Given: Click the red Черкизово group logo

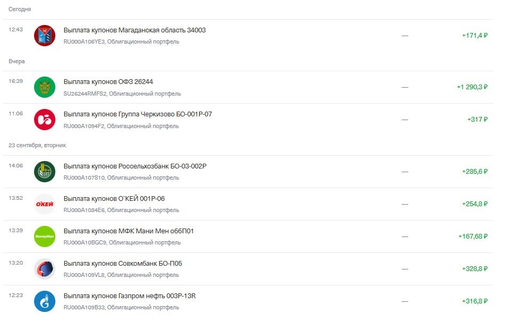Looking at the screenshot, I should point(45,120).
